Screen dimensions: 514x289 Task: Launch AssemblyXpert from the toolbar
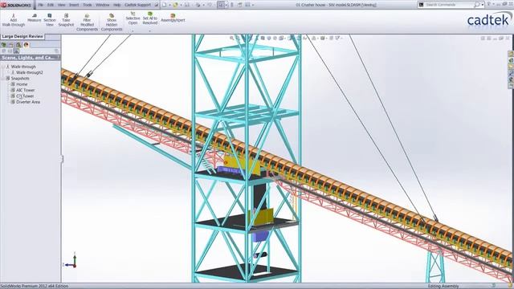coord(173,18)
